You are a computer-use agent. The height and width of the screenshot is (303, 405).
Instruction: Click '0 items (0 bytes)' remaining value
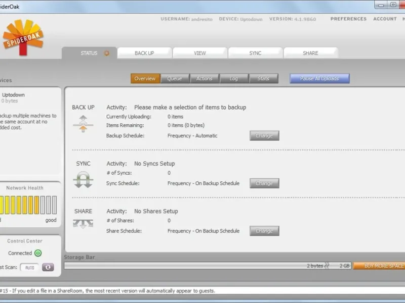click(186, 125)
